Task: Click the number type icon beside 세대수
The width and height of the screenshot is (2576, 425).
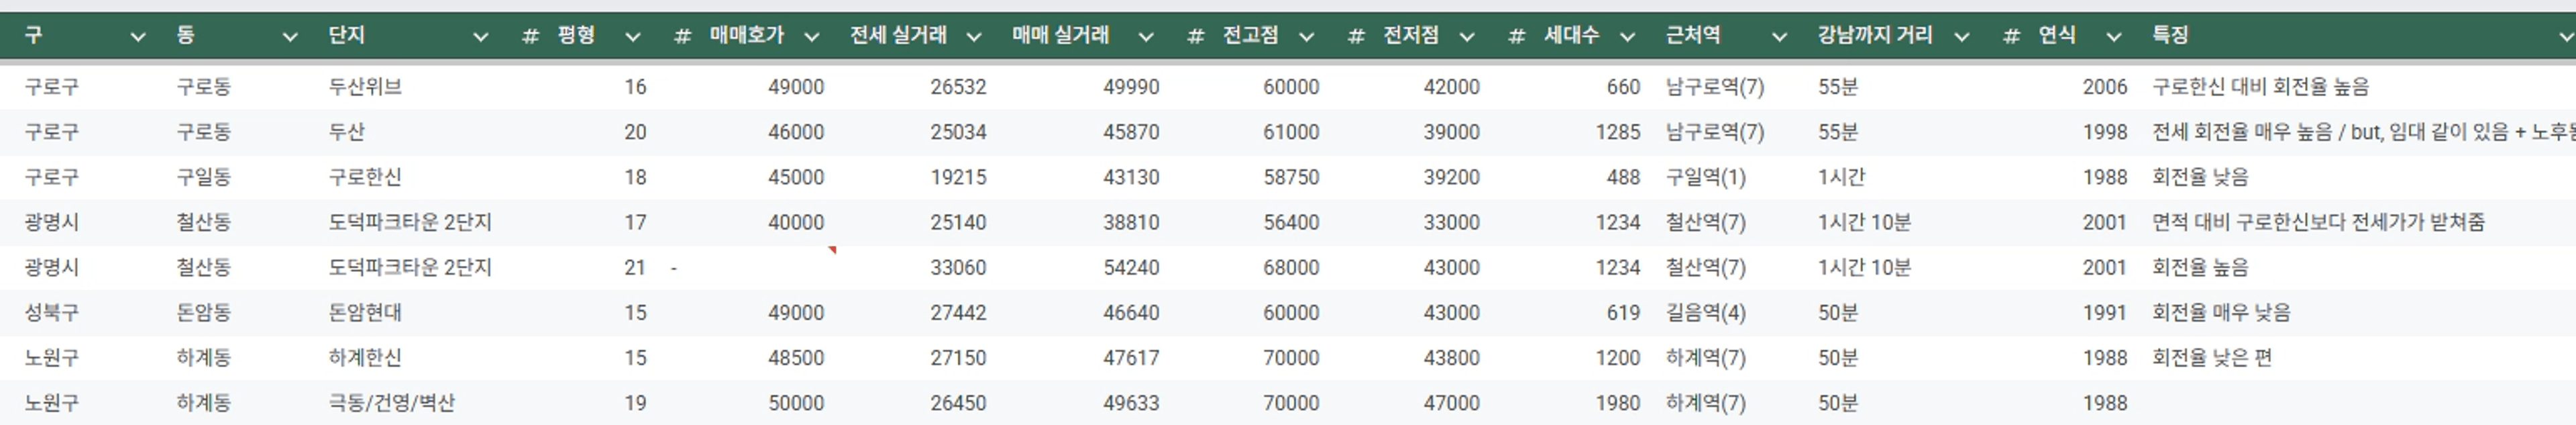Action: [x=1517, y=37]
